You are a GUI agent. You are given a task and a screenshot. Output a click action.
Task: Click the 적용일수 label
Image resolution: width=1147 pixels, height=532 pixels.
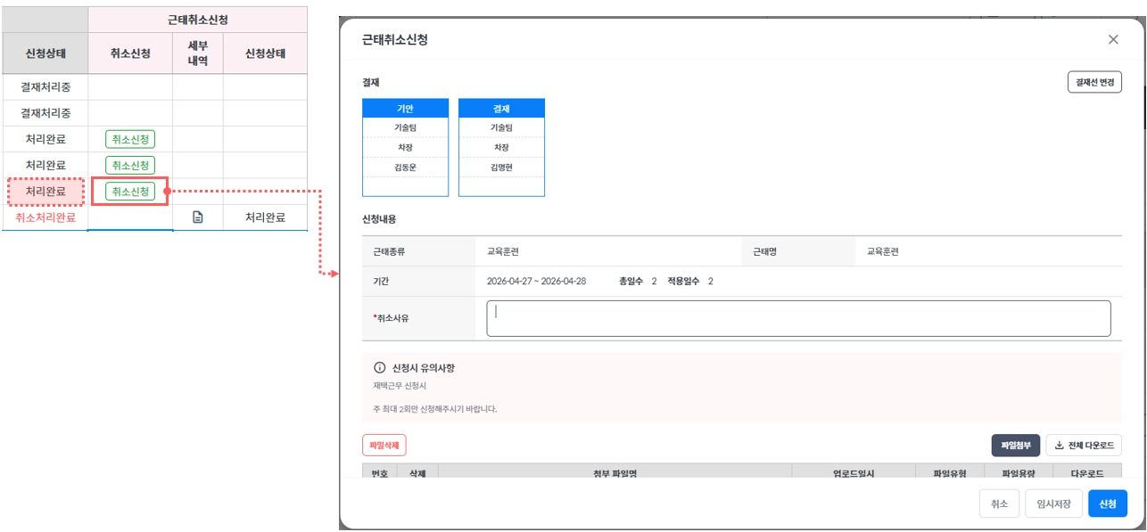[x=683, y=281]
